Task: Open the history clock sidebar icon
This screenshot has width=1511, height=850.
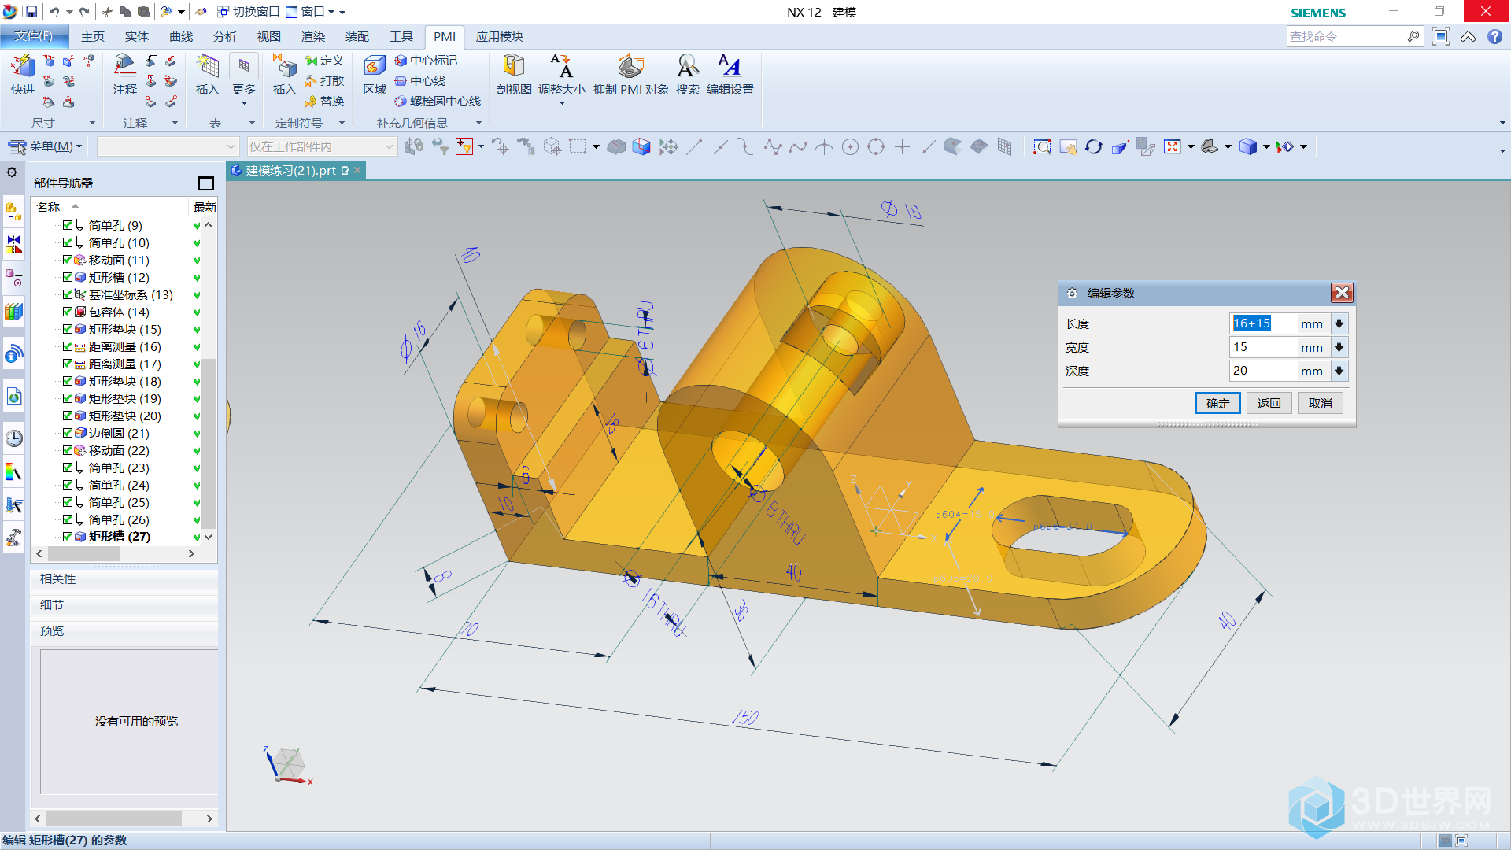Action: click(13, 438)
